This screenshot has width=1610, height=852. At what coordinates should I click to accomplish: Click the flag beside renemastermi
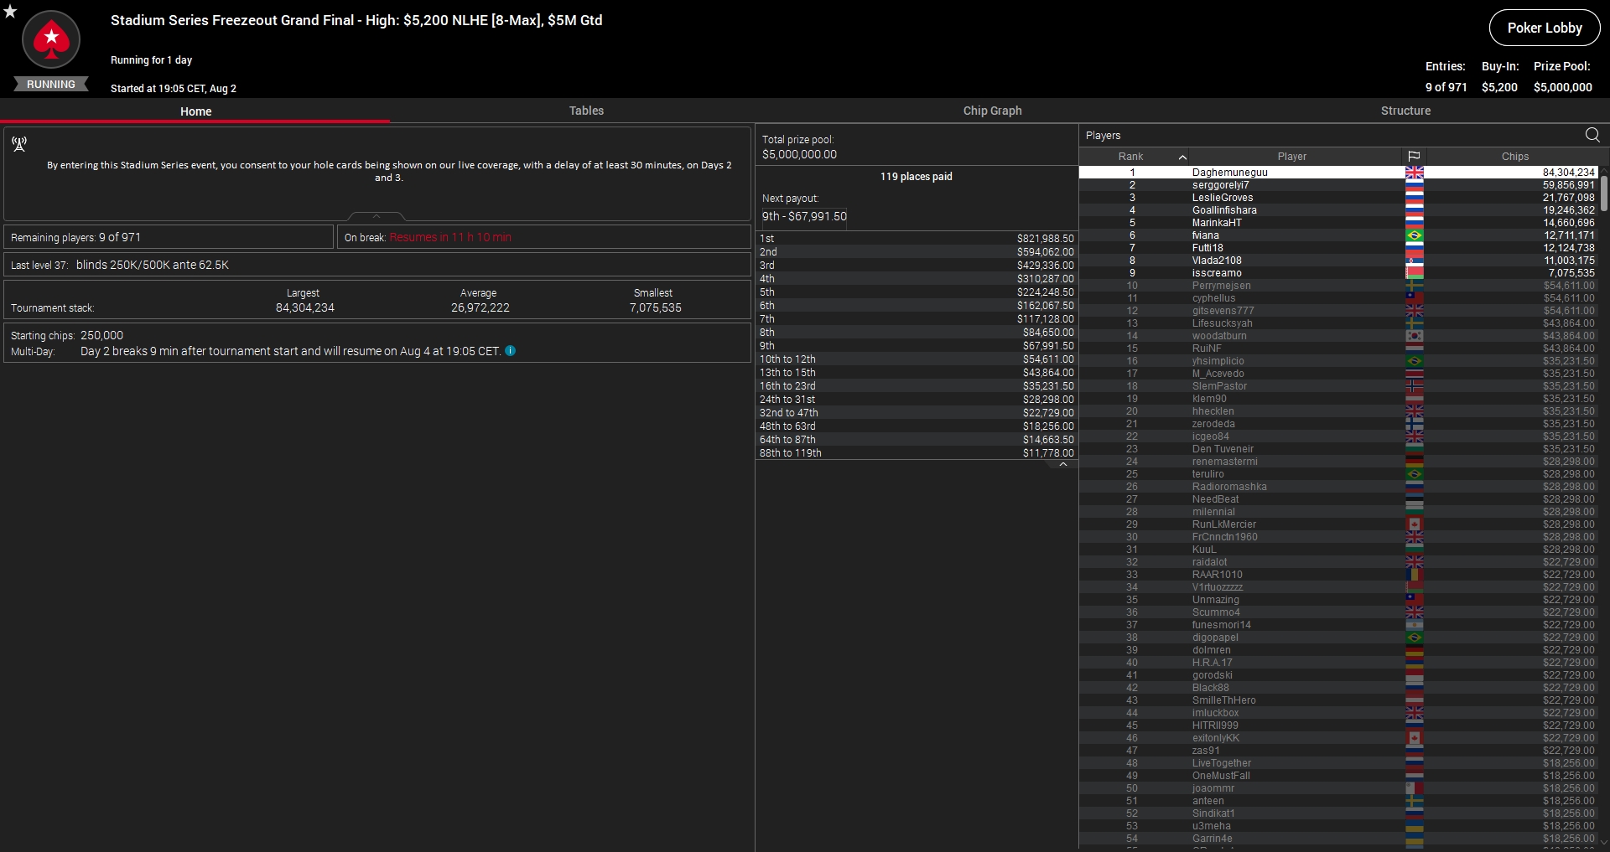[1415, 462]
